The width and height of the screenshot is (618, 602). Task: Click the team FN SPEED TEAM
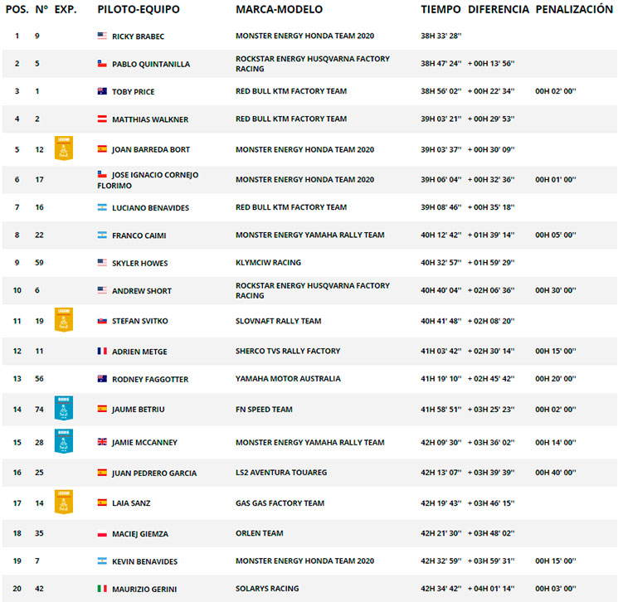click(x=264, y=410)
